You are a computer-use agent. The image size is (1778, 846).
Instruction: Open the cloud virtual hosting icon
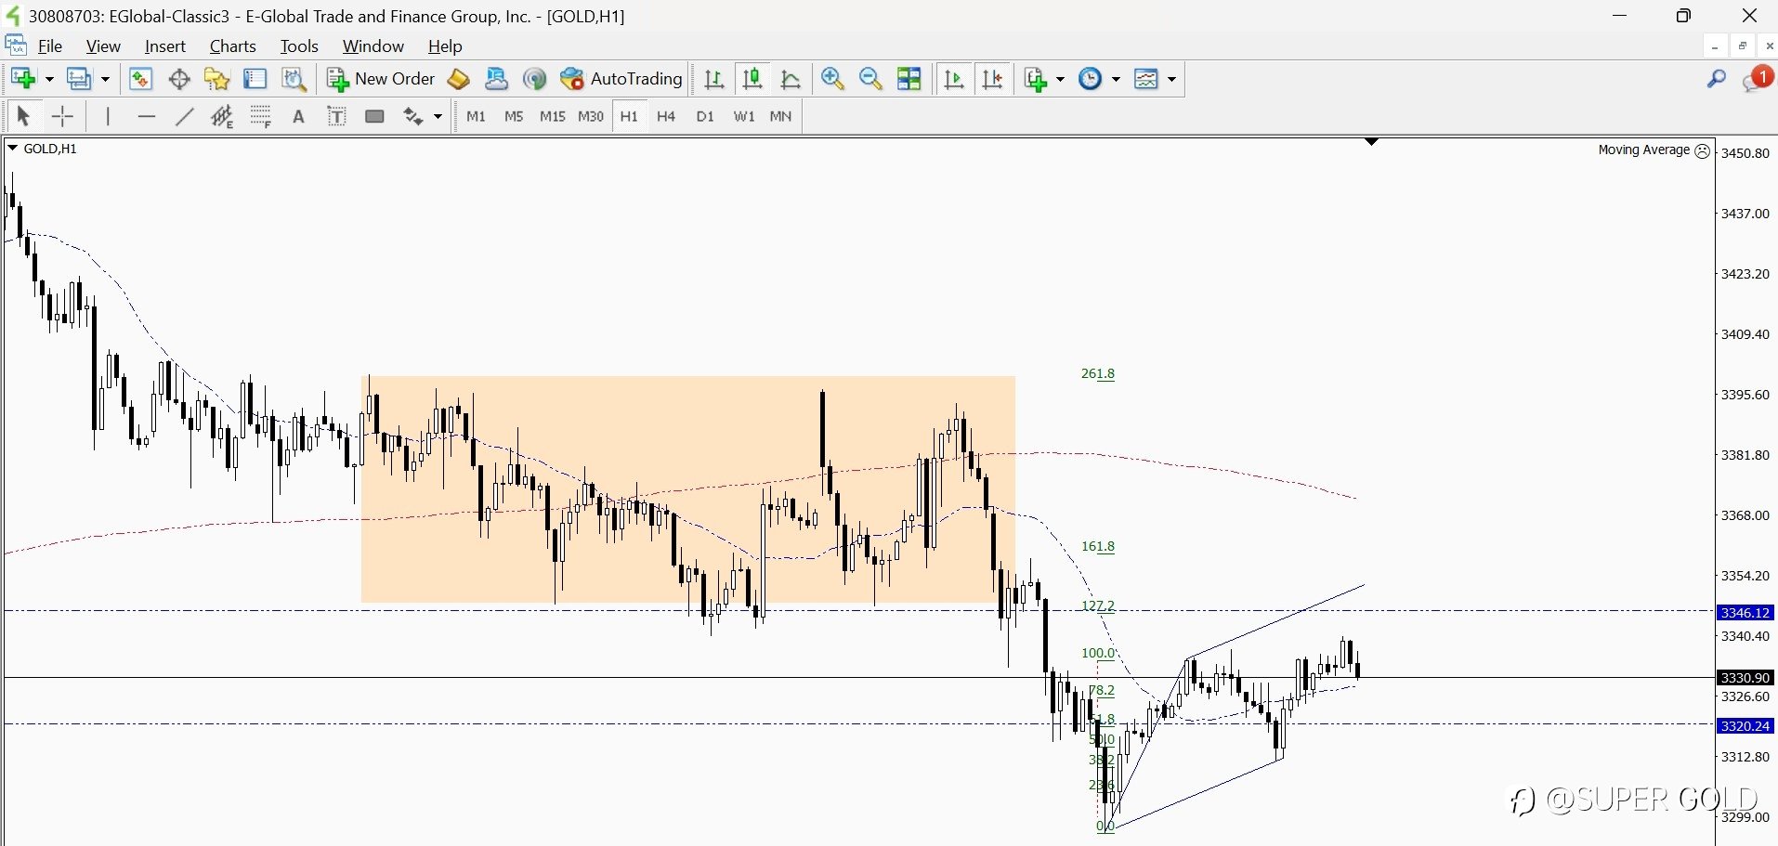tap(496, 79)
